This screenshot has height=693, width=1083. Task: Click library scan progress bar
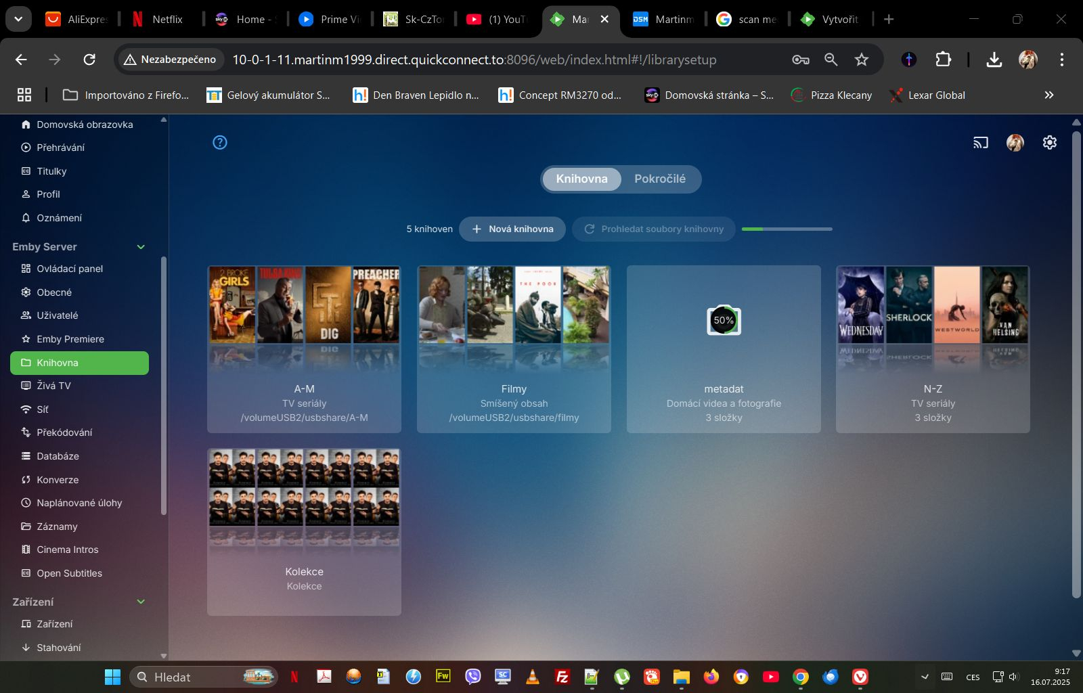pyautogui.click(x=787, y=229)
